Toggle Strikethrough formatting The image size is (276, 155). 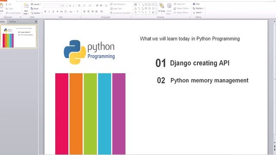point(61,12)
